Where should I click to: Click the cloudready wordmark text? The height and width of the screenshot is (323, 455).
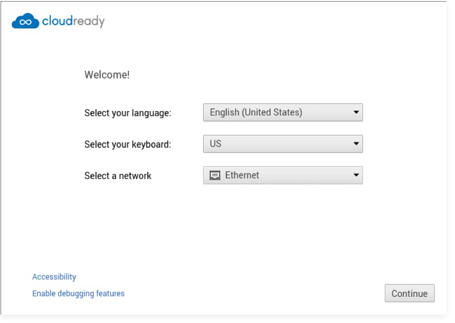[73, 22]
